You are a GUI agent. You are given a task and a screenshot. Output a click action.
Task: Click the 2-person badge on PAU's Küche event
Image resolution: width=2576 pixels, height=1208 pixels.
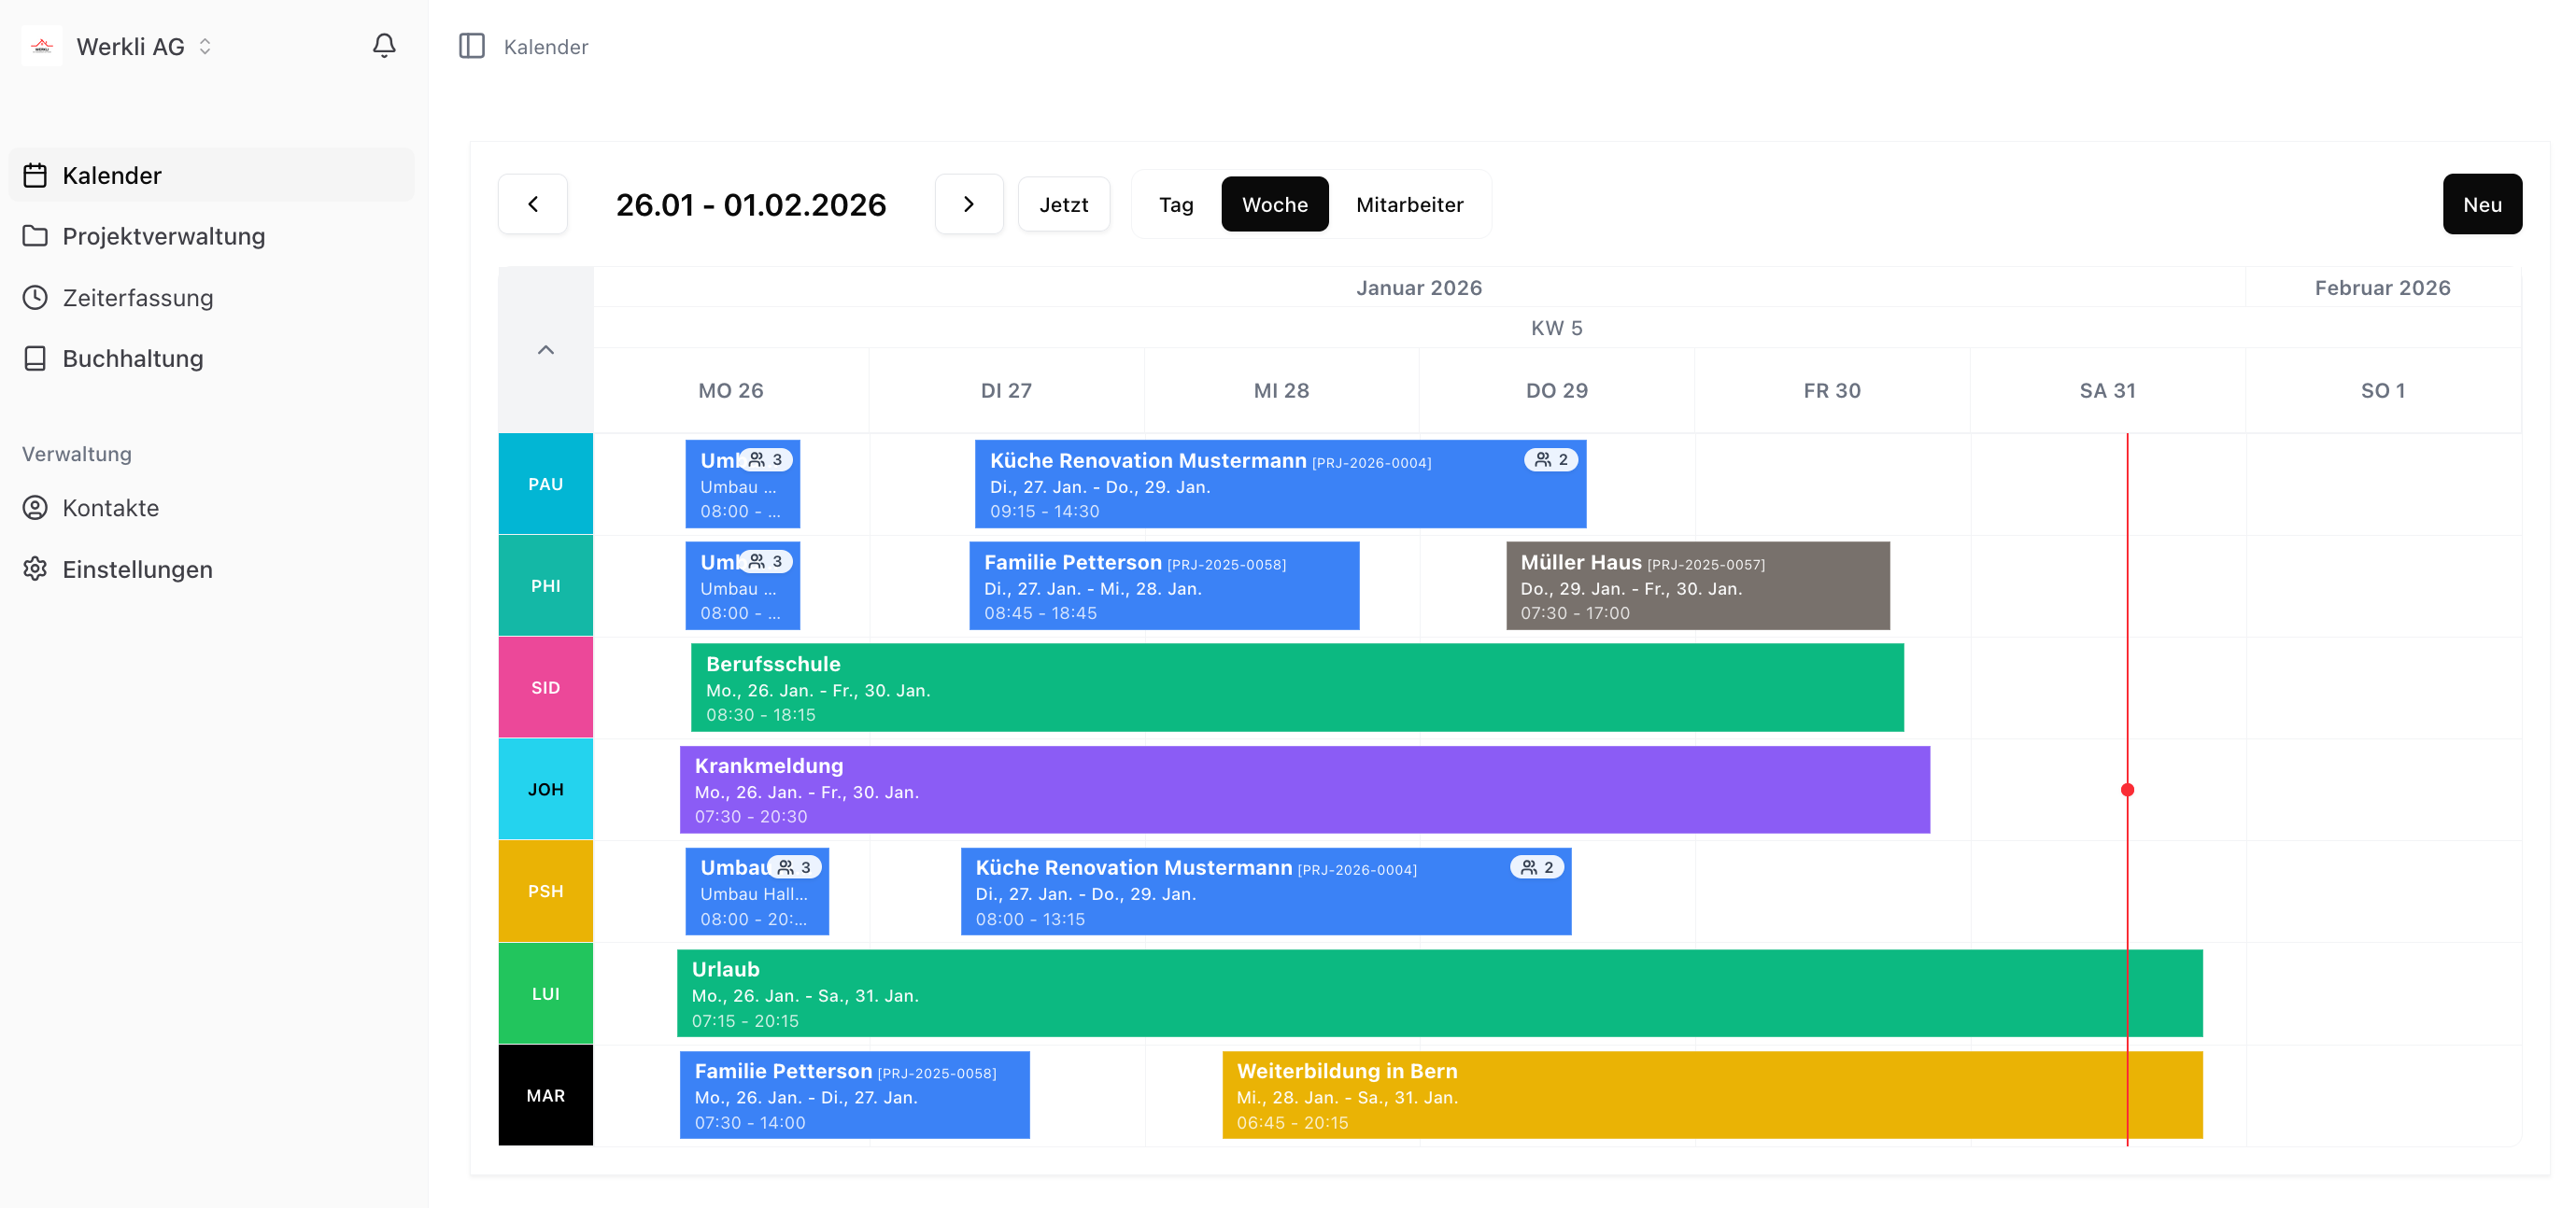(1551, 459)
